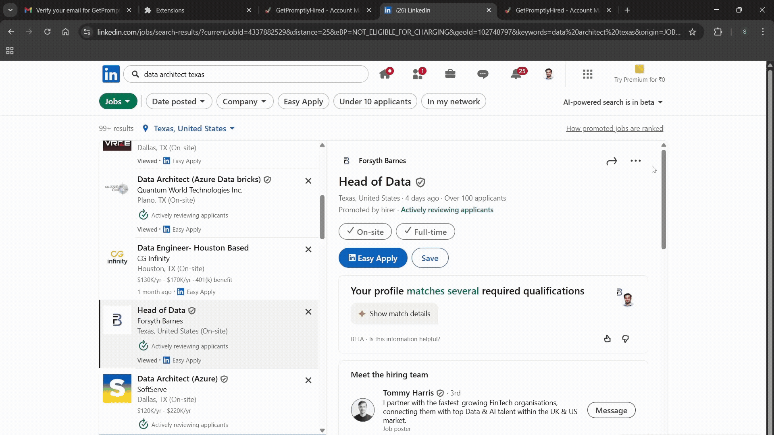This screenshot has width=774, height=435.
Task: Open the How promoted jobs are ranked link
Action: (x=614, y=128)
